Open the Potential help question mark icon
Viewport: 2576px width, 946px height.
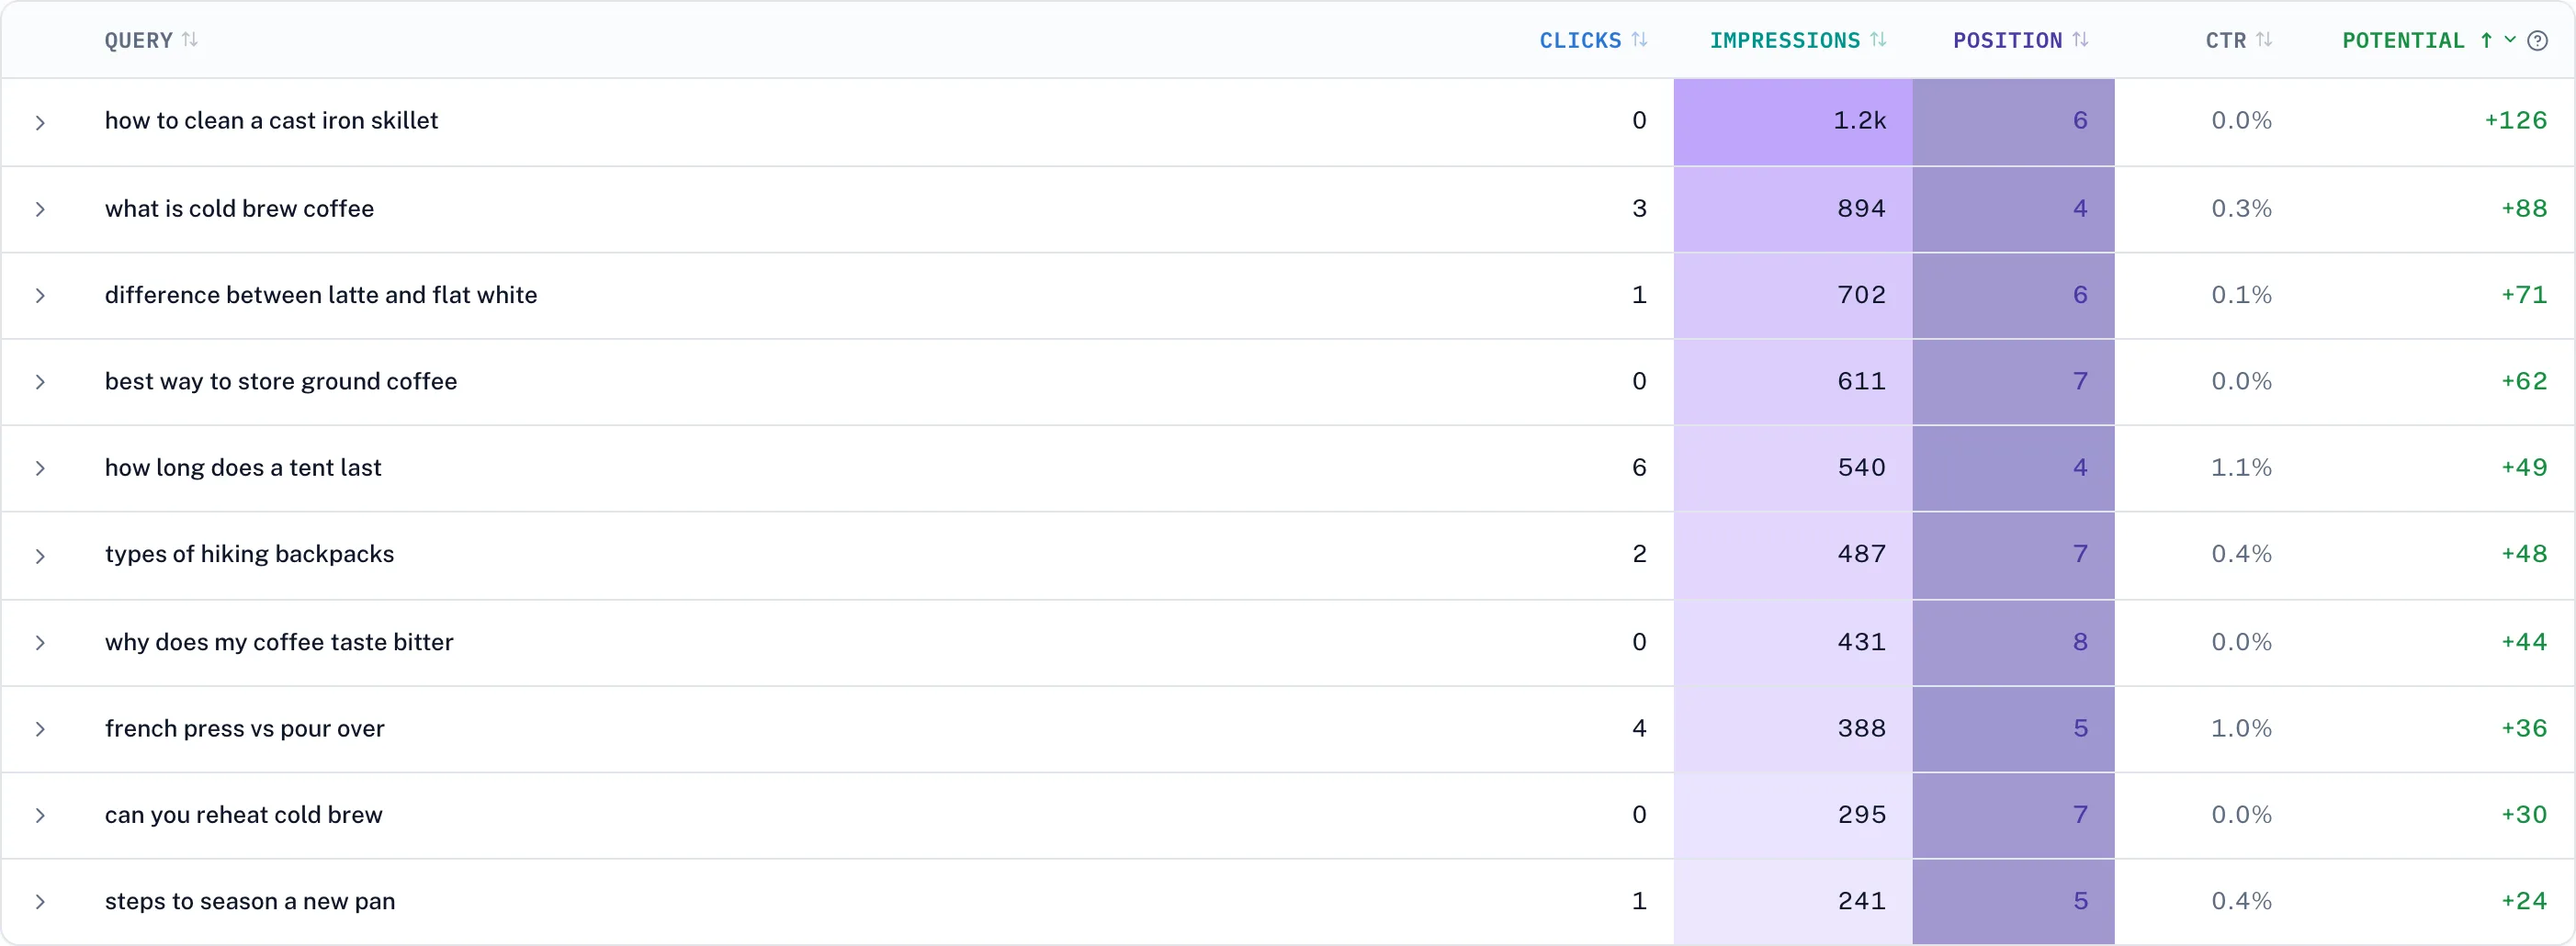pyautogui.click(x=2537, y=40)
